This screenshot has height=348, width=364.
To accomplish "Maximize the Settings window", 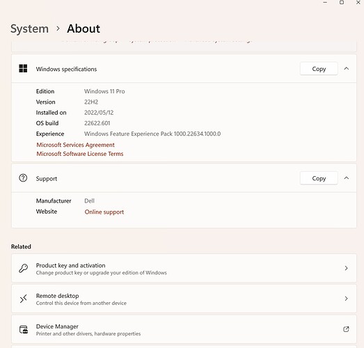I will (x=342, y=3).
